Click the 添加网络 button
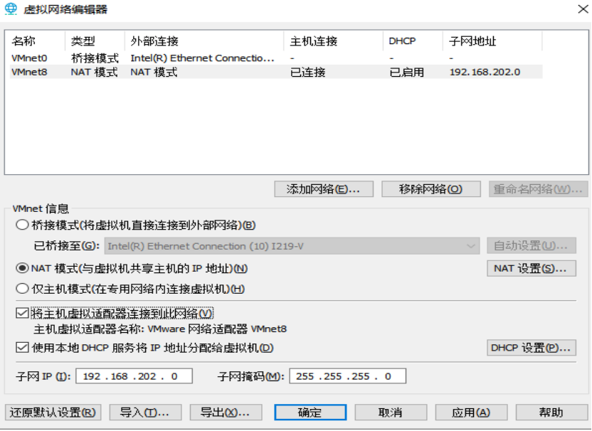Image resolution: width=592 pixels, height=431 pixels. [x=324, y=189]
